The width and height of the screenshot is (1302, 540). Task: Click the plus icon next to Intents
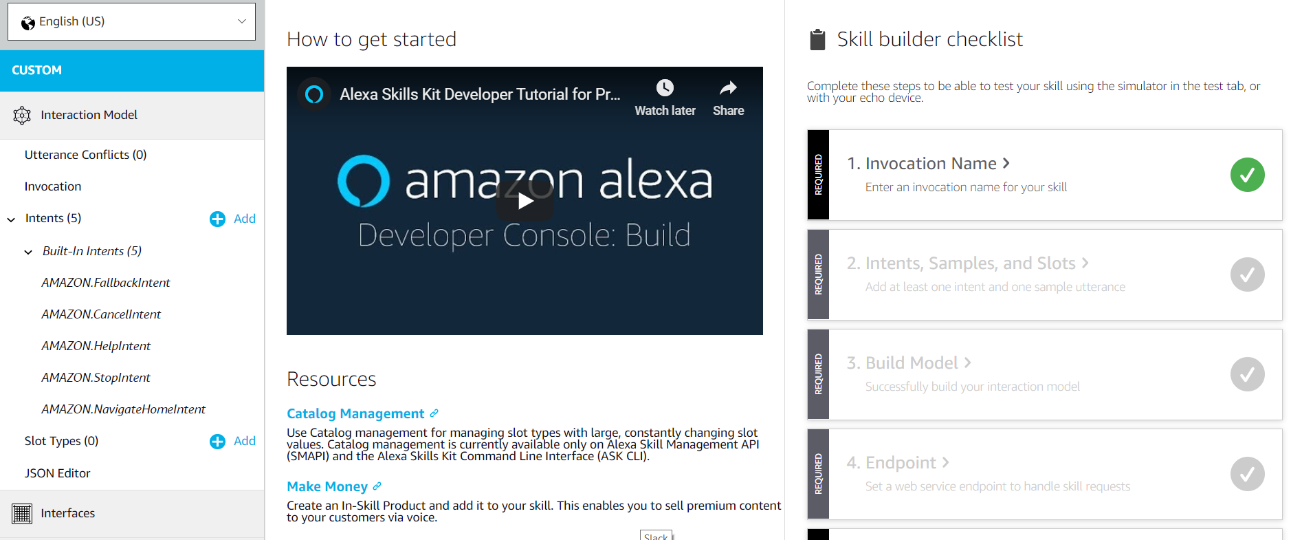point(217,219)
